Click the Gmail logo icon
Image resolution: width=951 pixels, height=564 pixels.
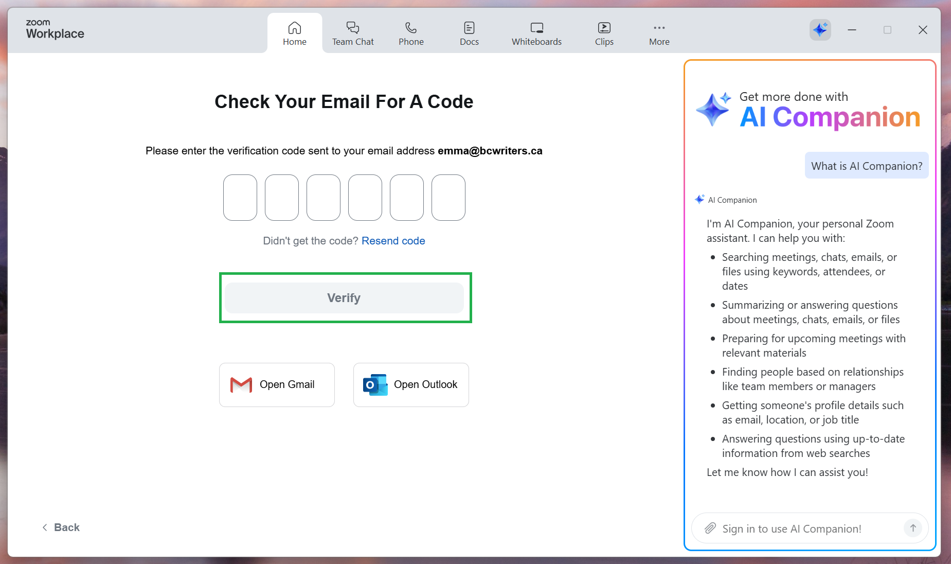click(241, 385)
